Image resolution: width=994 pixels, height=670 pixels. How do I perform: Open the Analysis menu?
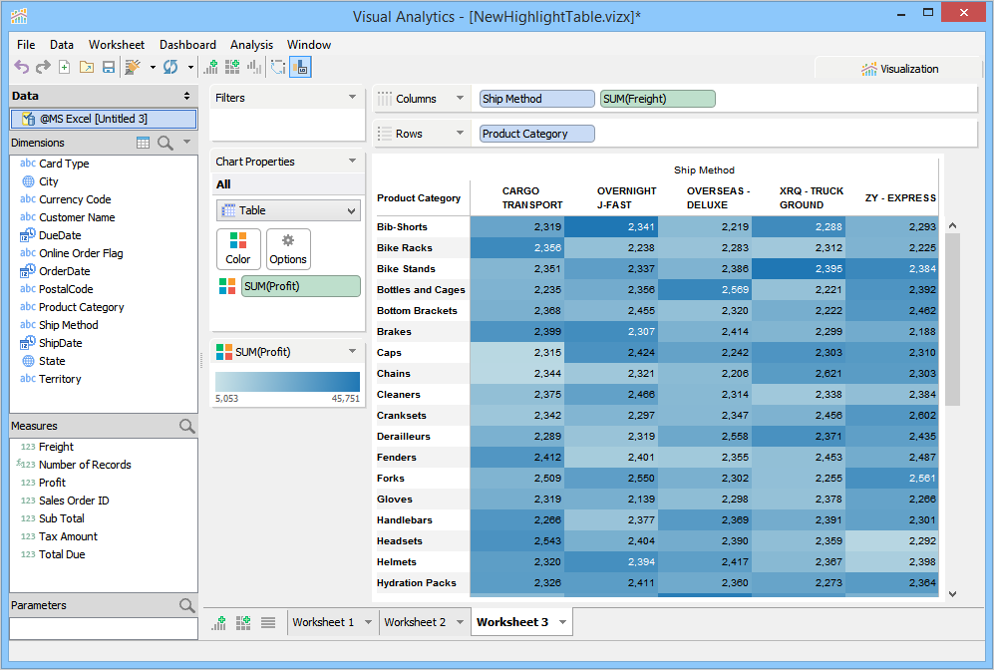251,45
